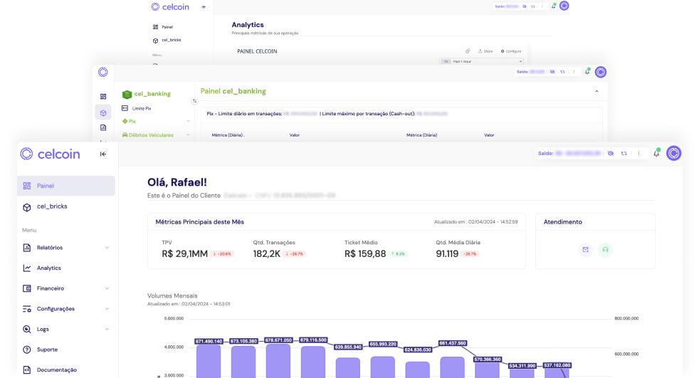Screen dimensions: 699x378
Task: Open cel_bricks in the Analytics window sidebar
Action: [x=167, y=40]
